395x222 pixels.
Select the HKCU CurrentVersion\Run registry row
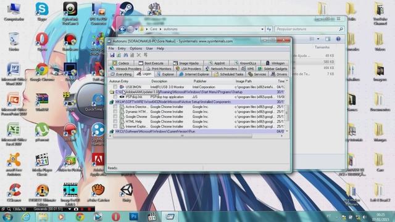tap(197, 131)
